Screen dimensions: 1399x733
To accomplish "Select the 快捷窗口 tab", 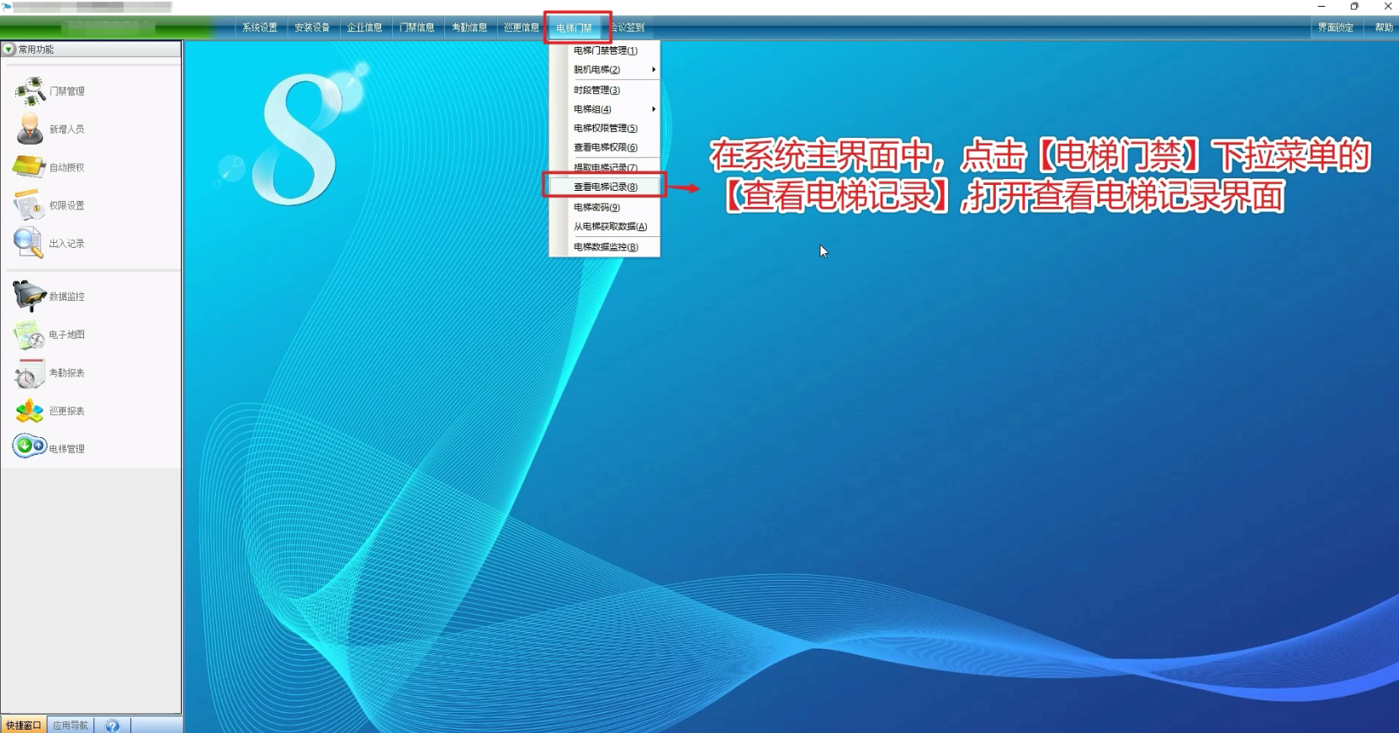I will point(23,725).
